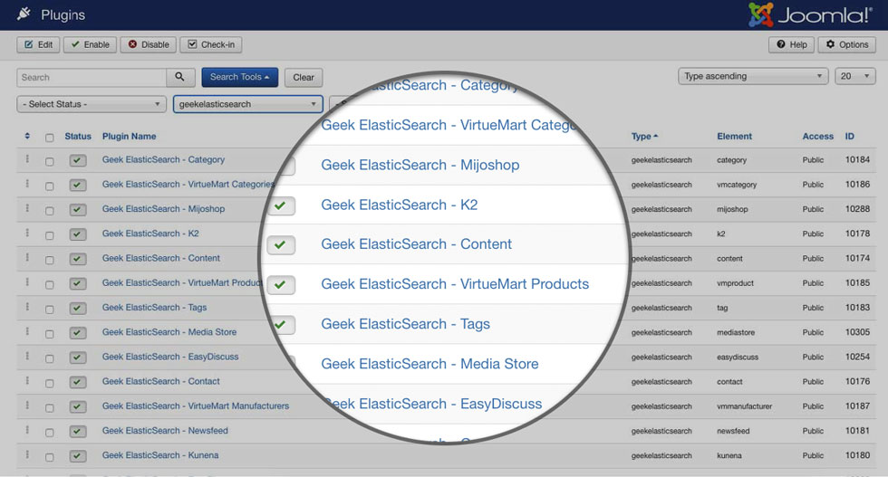Click the search magnifier icon button
This screenshot has height=477, width=888.
point(180,78)
